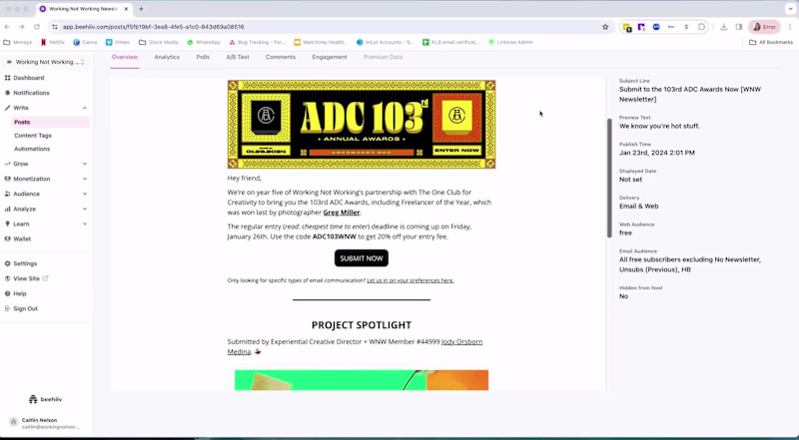The image size is (799, 440).
Task: Open browser downloads icon
Action: click(723, 27)
